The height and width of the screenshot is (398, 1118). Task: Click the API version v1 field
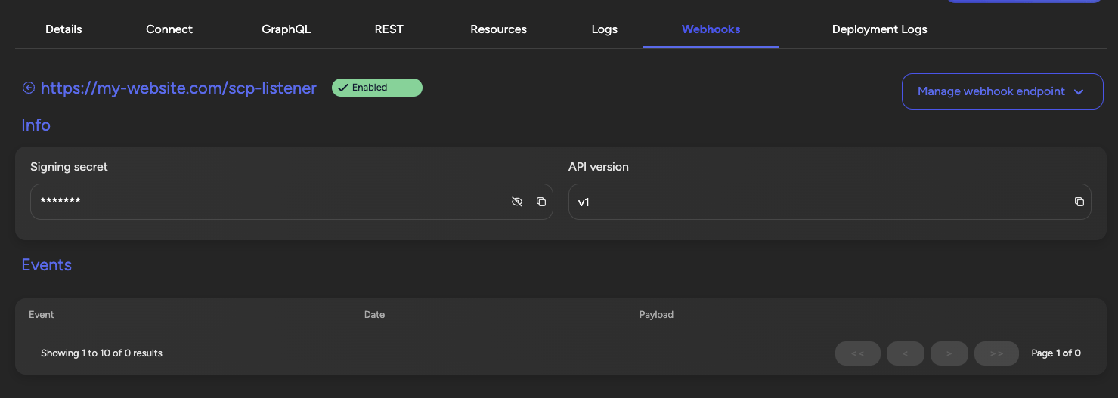point(830,202)
